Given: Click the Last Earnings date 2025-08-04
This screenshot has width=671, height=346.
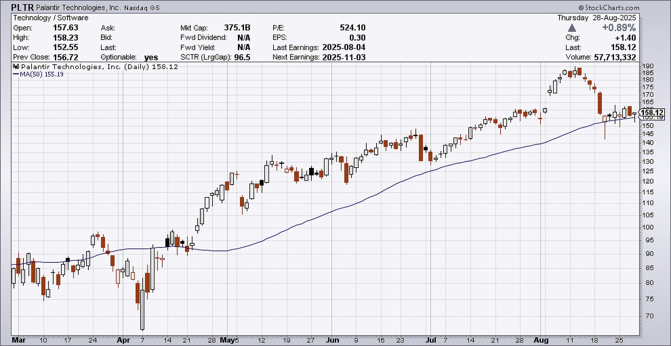Looking at the screenshot, I should 344,47.
